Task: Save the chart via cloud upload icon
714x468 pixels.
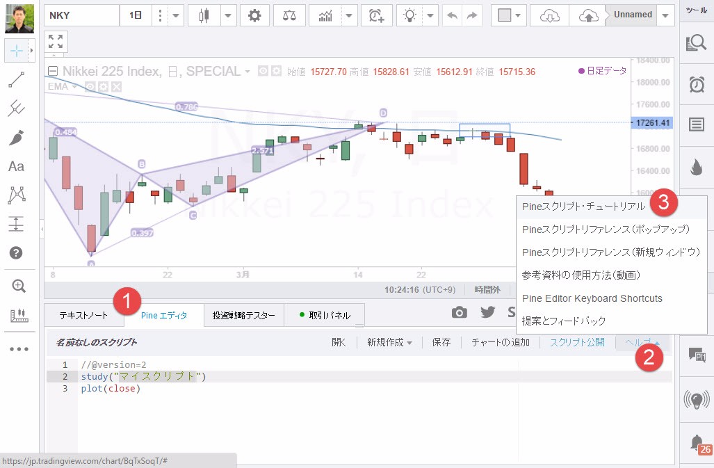Action: coord(588,16)
